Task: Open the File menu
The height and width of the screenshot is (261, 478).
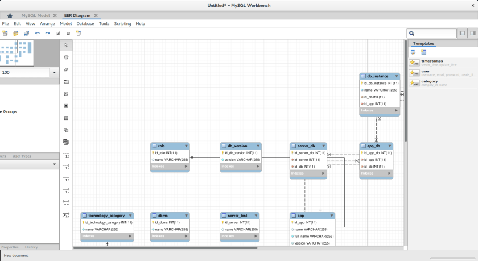Action: click(5, 24)
